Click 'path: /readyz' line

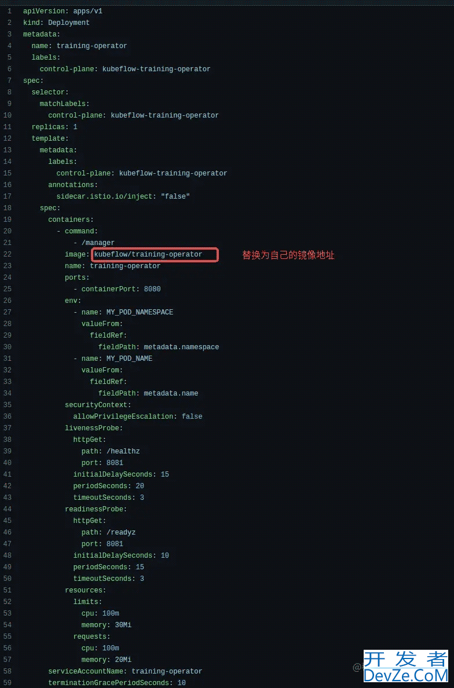click(108, 532)
